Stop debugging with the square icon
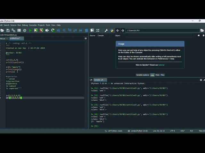 point(86,31)
